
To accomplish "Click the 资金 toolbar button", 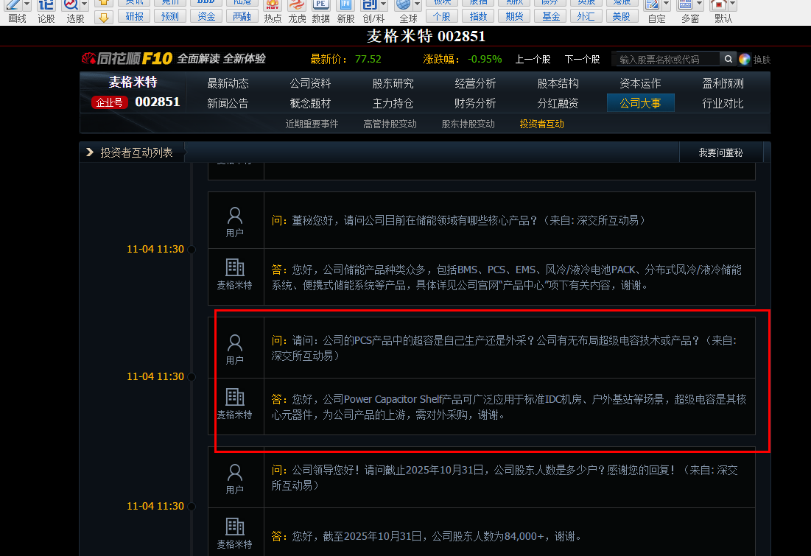I will click(x=206, y=16).
